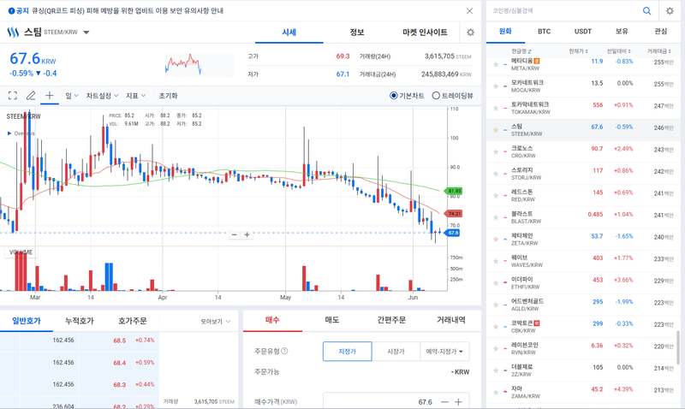The width and height of the screenshot is (685, 409).
Task: Sort list by 거래대금 column
Action: pos(659,51)
